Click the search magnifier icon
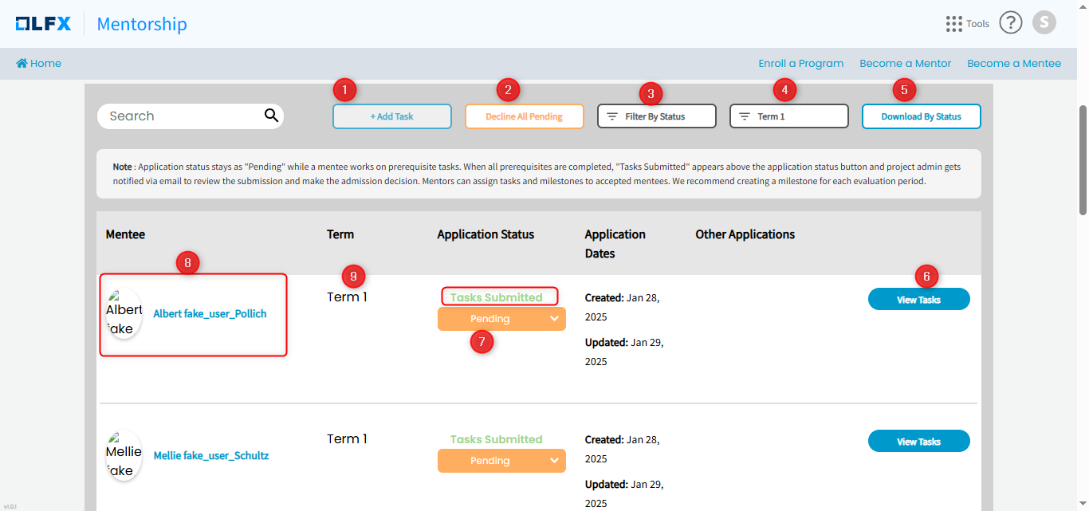 click(271, 116)
